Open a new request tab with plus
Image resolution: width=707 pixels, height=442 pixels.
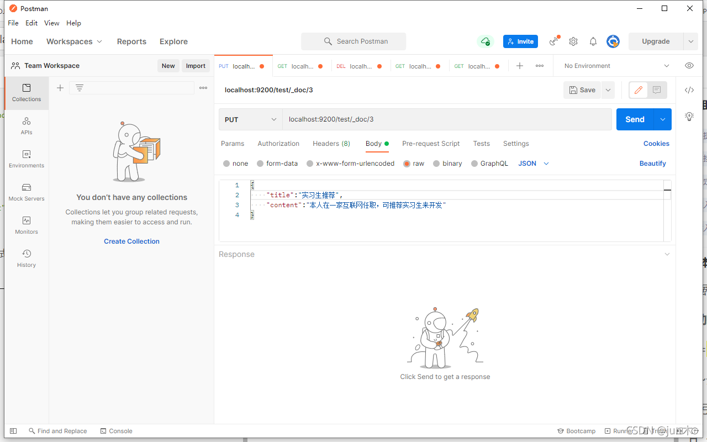(x=520, y=66)
